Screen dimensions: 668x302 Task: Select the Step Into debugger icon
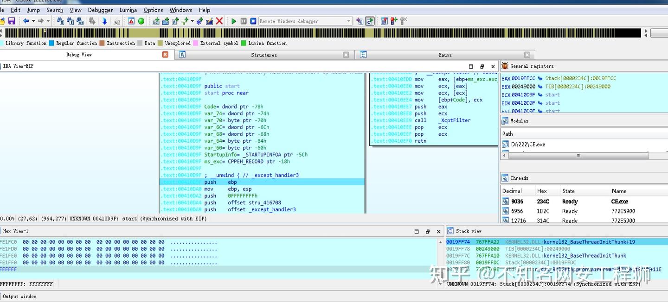(358, 21)
